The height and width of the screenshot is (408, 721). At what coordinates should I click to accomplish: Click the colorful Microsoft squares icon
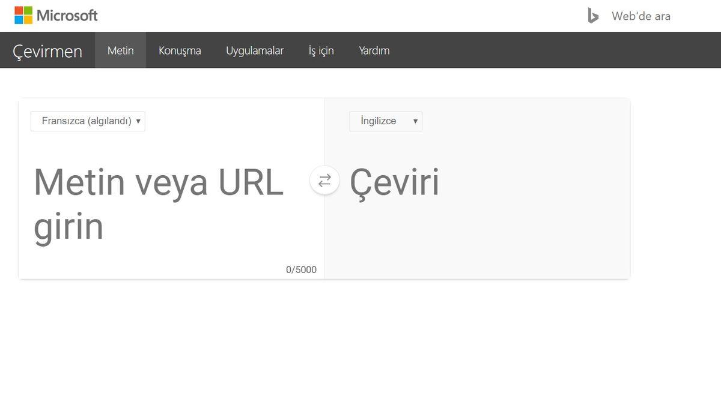pyautogui.click(x=23, y=15)
